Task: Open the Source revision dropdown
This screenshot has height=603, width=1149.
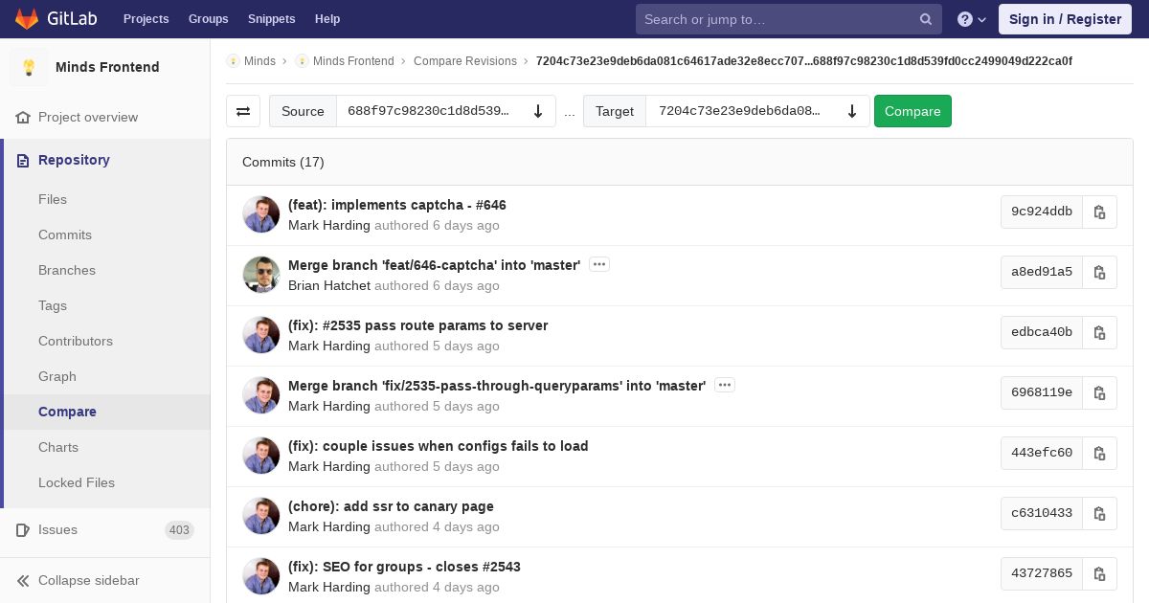Action: point(446,111)
